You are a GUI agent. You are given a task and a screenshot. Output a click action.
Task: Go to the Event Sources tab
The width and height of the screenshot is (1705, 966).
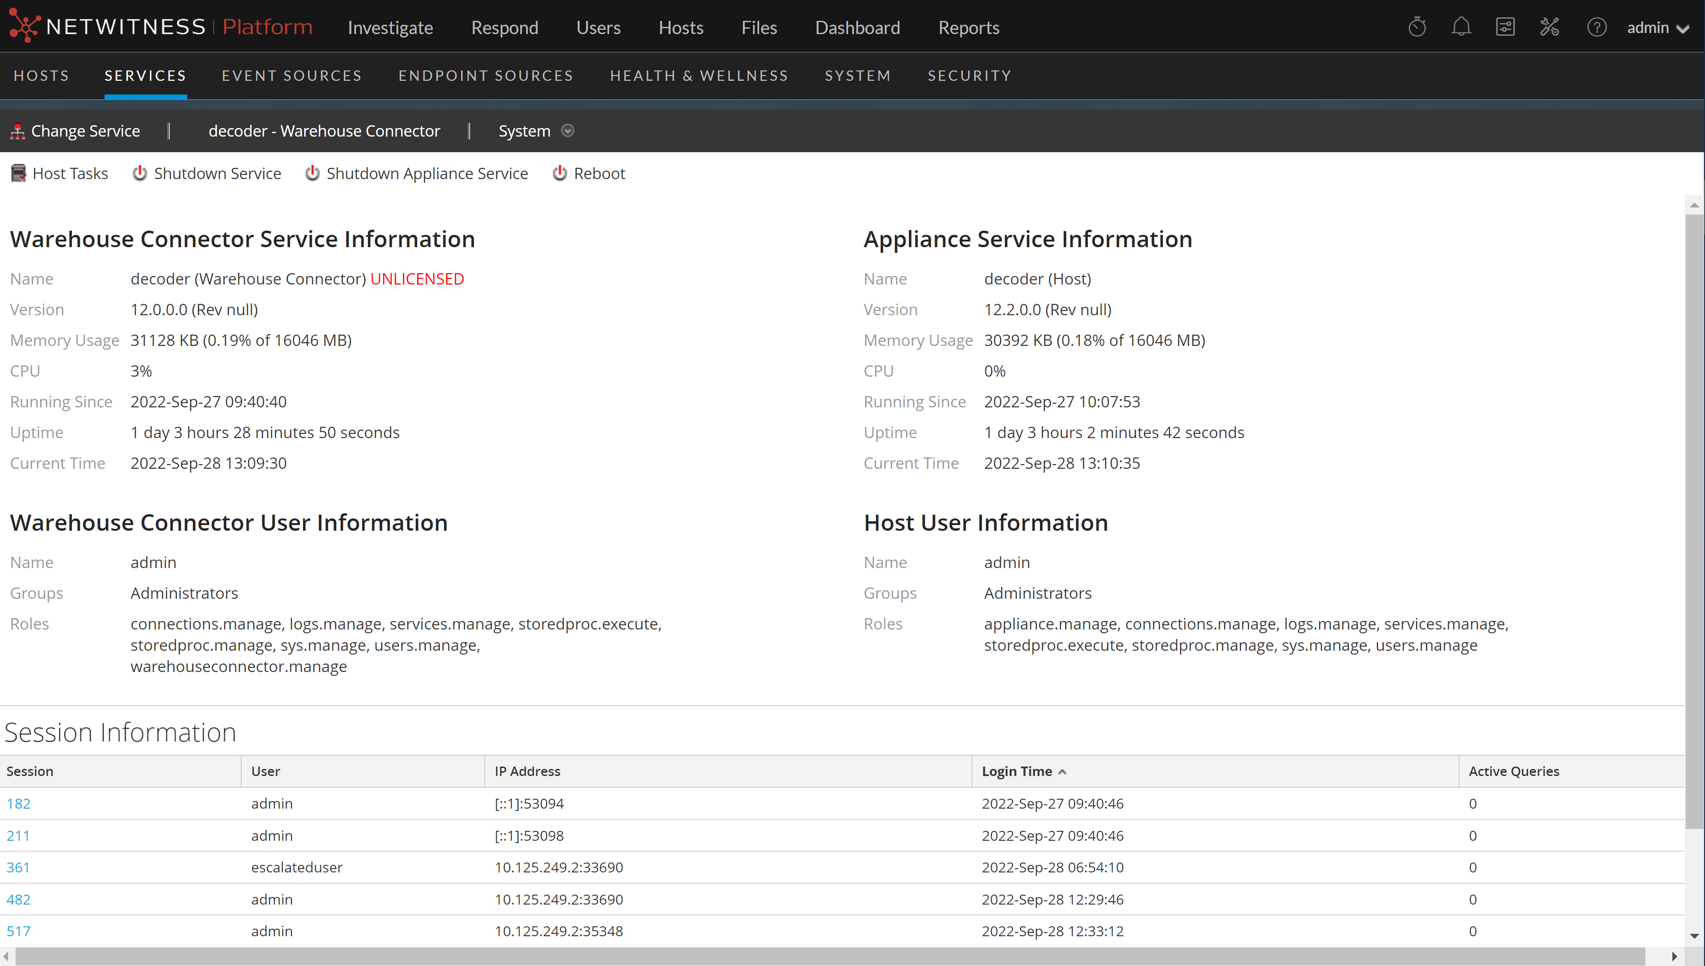tap(291, 76)
